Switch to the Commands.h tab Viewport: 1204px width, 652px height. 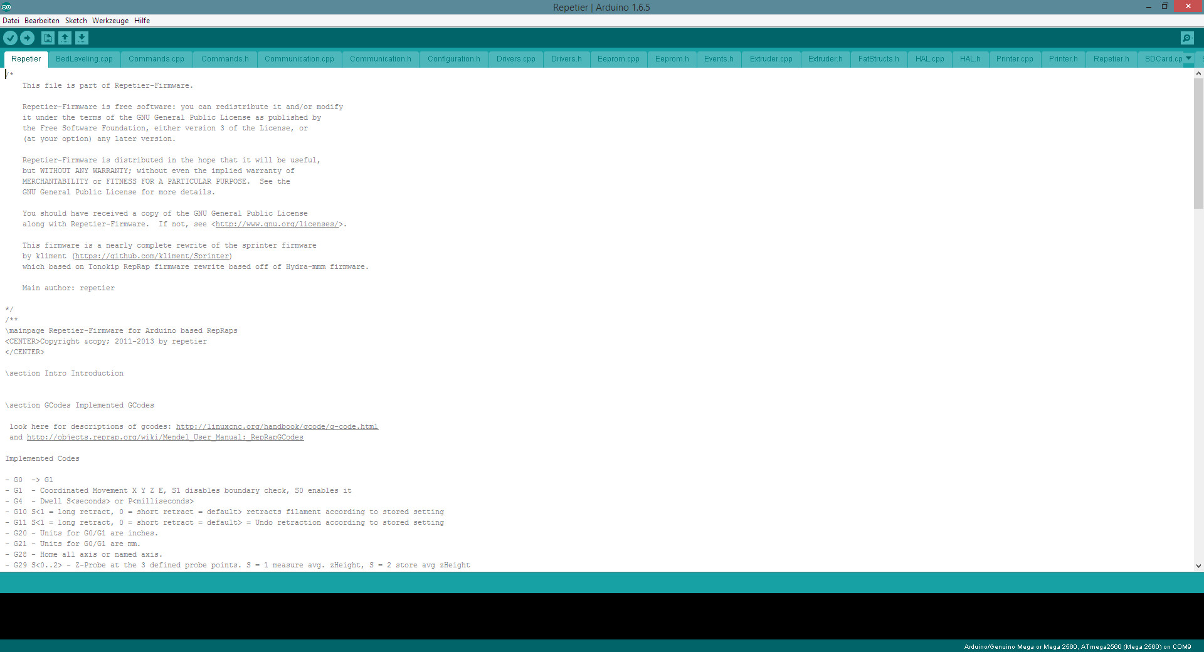(x=225, y=59)
